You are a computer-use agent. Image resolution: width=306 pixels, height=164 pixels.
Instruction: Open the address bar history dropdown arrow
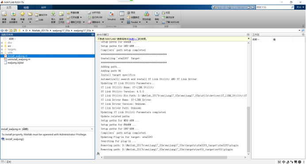[299, 31]
